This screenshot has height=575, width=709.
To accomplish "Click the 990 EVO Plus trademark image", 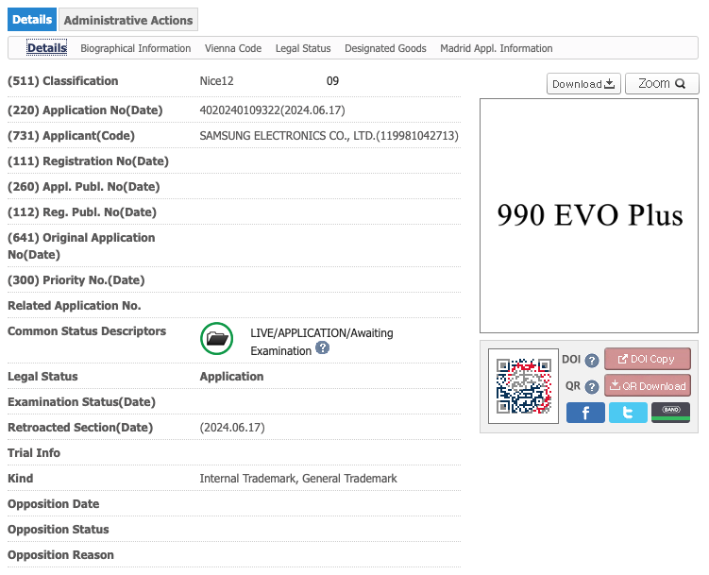I will click(x=589, y=215).
